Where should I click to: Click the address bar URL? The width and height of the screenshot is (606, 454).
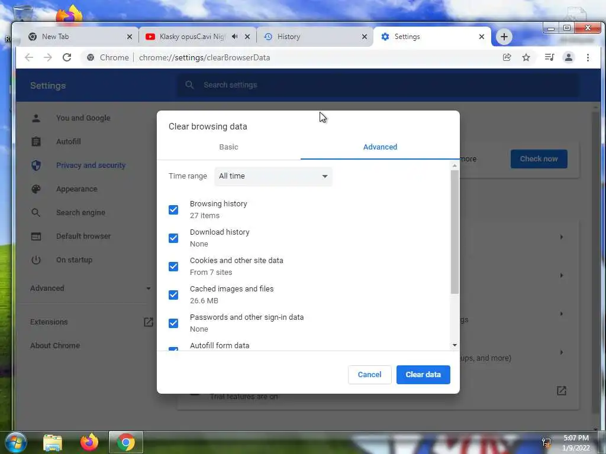point(204,57)
